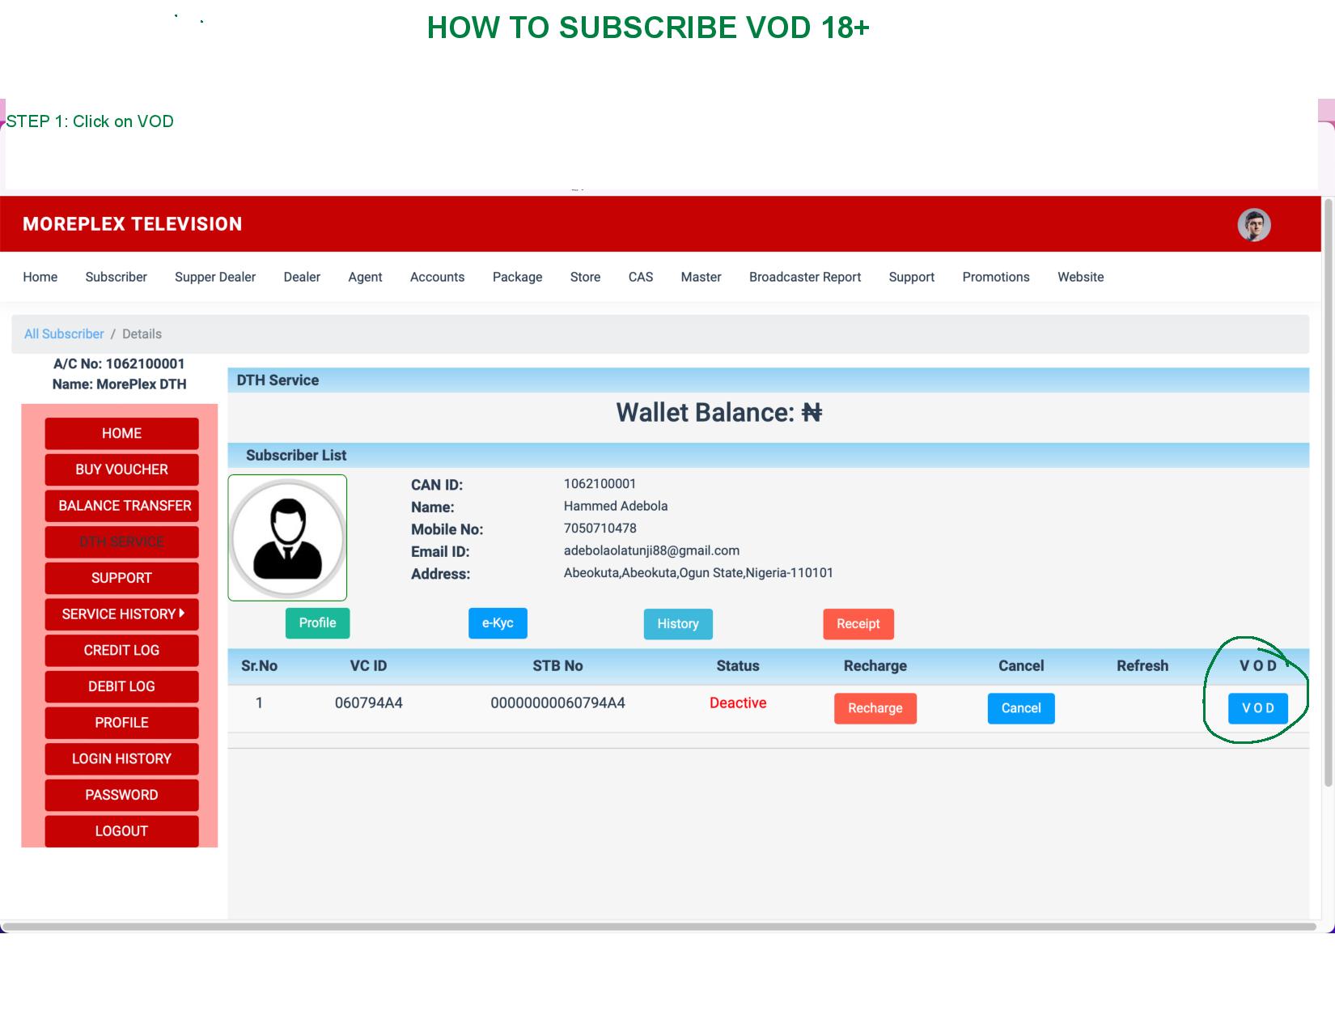The height and width of the screenshot is (1032, 1335).
Task: Click the DEBIT LOG sidebar button
Action: point(121,686)
